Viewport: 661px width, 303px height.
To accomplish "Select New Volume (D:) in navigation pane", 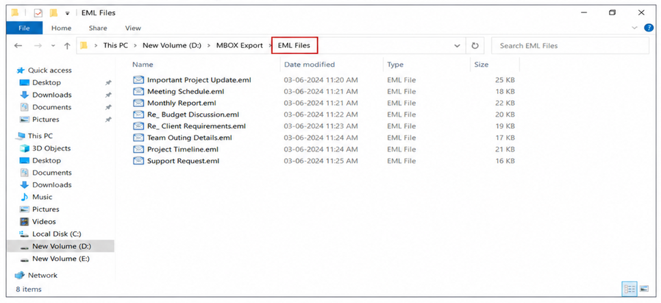I will [61, 246].
